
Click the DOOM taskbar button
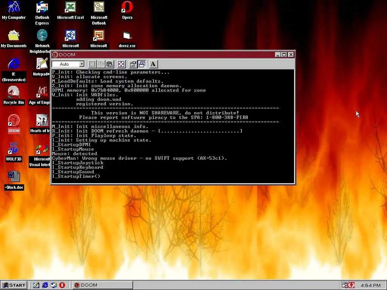[103, 285]
